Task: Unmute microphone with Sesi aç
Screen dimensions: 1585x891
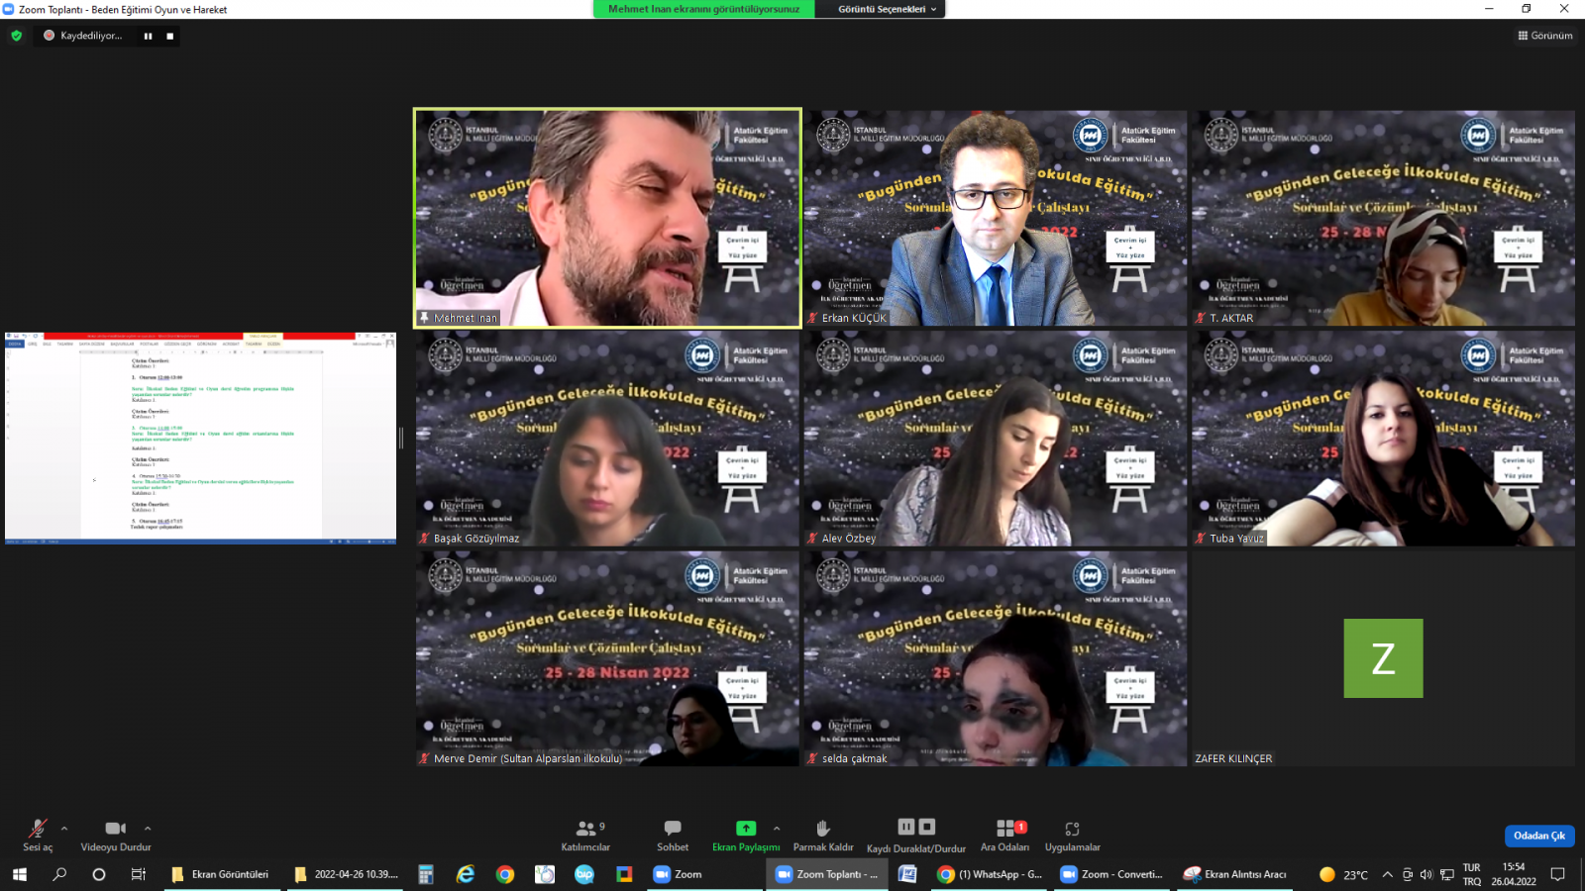Action: click(38, 835)
